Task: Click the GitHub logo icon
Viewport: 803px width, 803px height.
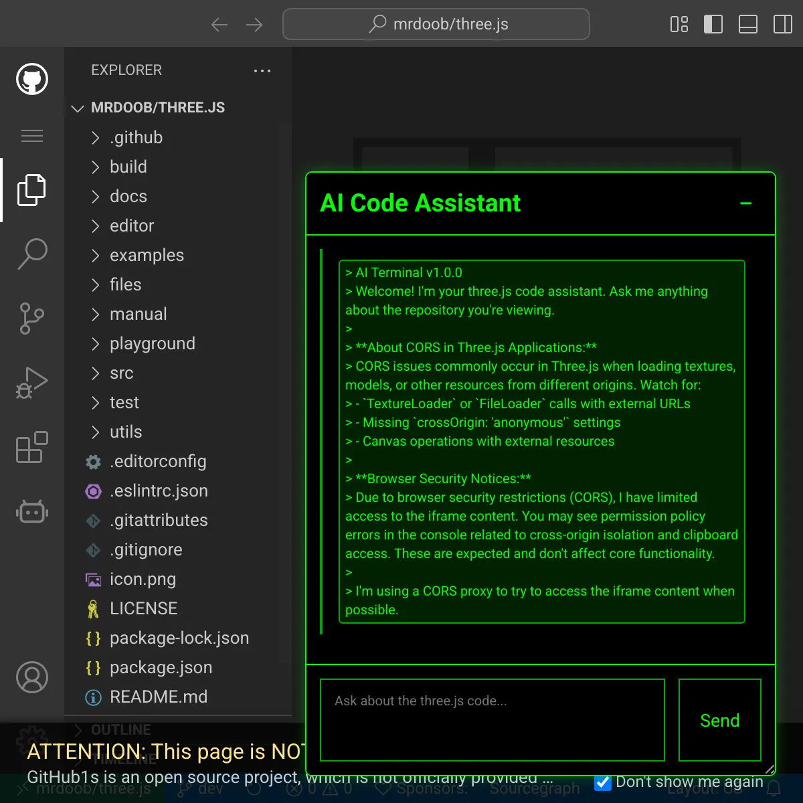Action: point(32,80)
